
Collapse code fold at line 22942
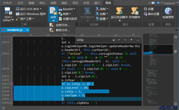11,103
